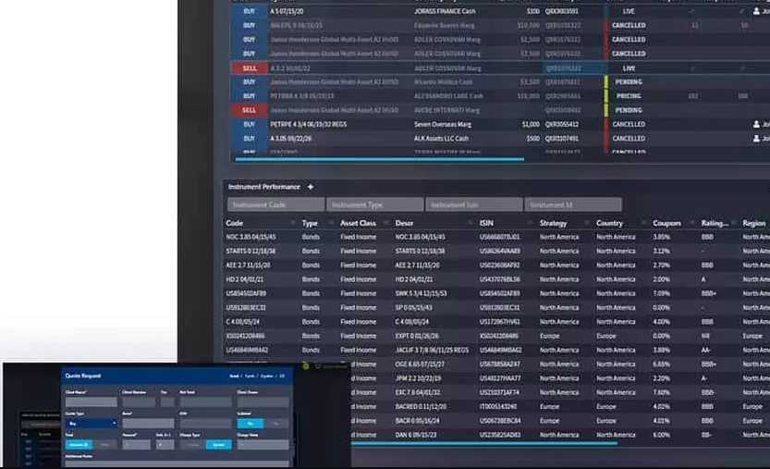770x469 pixels.
Task: Select the Amount toggle in Quote Request
Action: [x=79, y=444]
